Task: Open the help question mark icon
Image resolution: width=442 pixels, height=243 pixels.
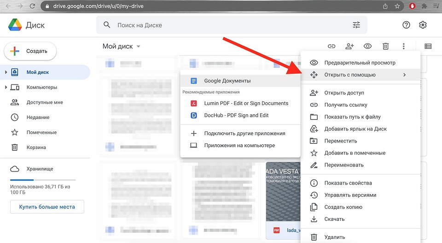Action: 406,25
